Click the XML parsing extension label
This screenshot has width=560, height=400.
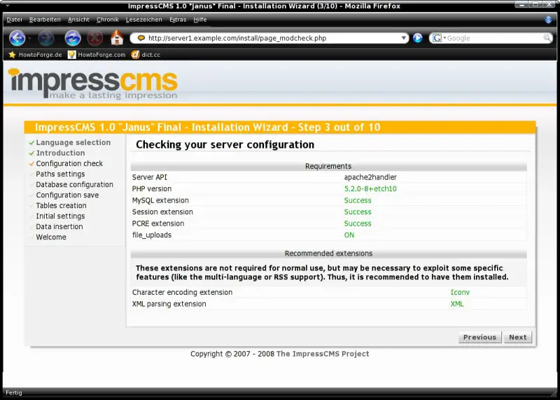pos(169,304)
